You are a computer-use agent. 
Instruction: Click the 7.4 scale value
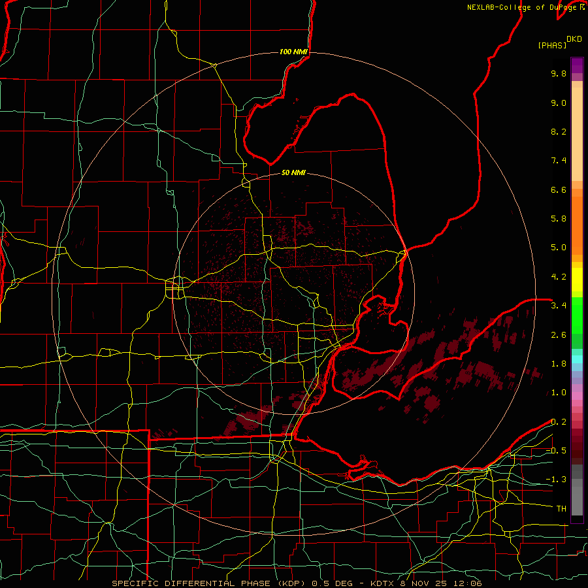coord(559,161)
